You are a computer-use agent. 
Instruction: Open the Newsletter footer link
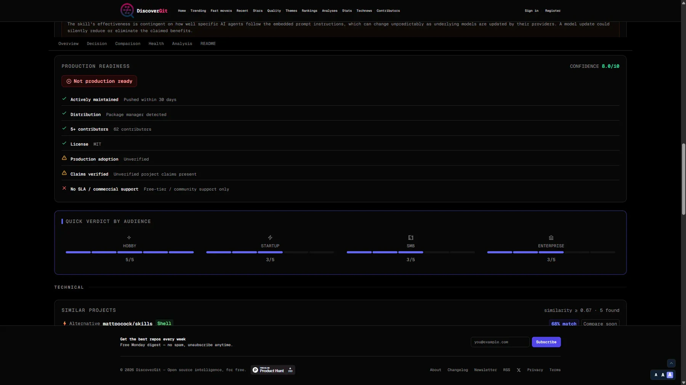485,370
